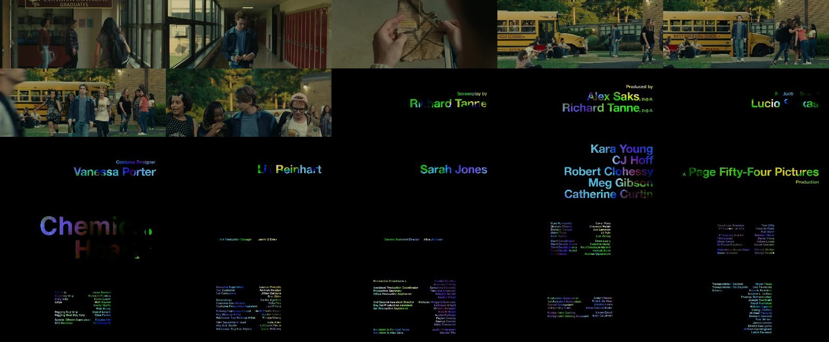
Task: Open the Production Coordinators credits frame
Action: point(414,308)
